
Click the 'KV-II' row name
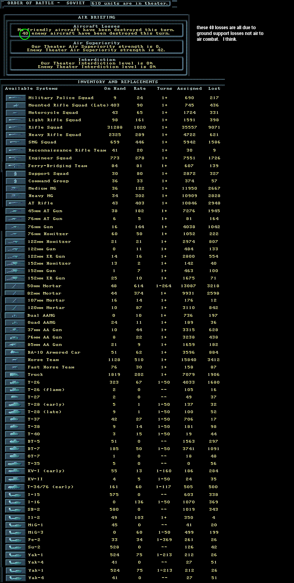point(35,478)
